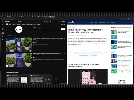Open related article How to Root any Android Device
Viewport: 134px width, 100px height.
(x=122, y=37)
